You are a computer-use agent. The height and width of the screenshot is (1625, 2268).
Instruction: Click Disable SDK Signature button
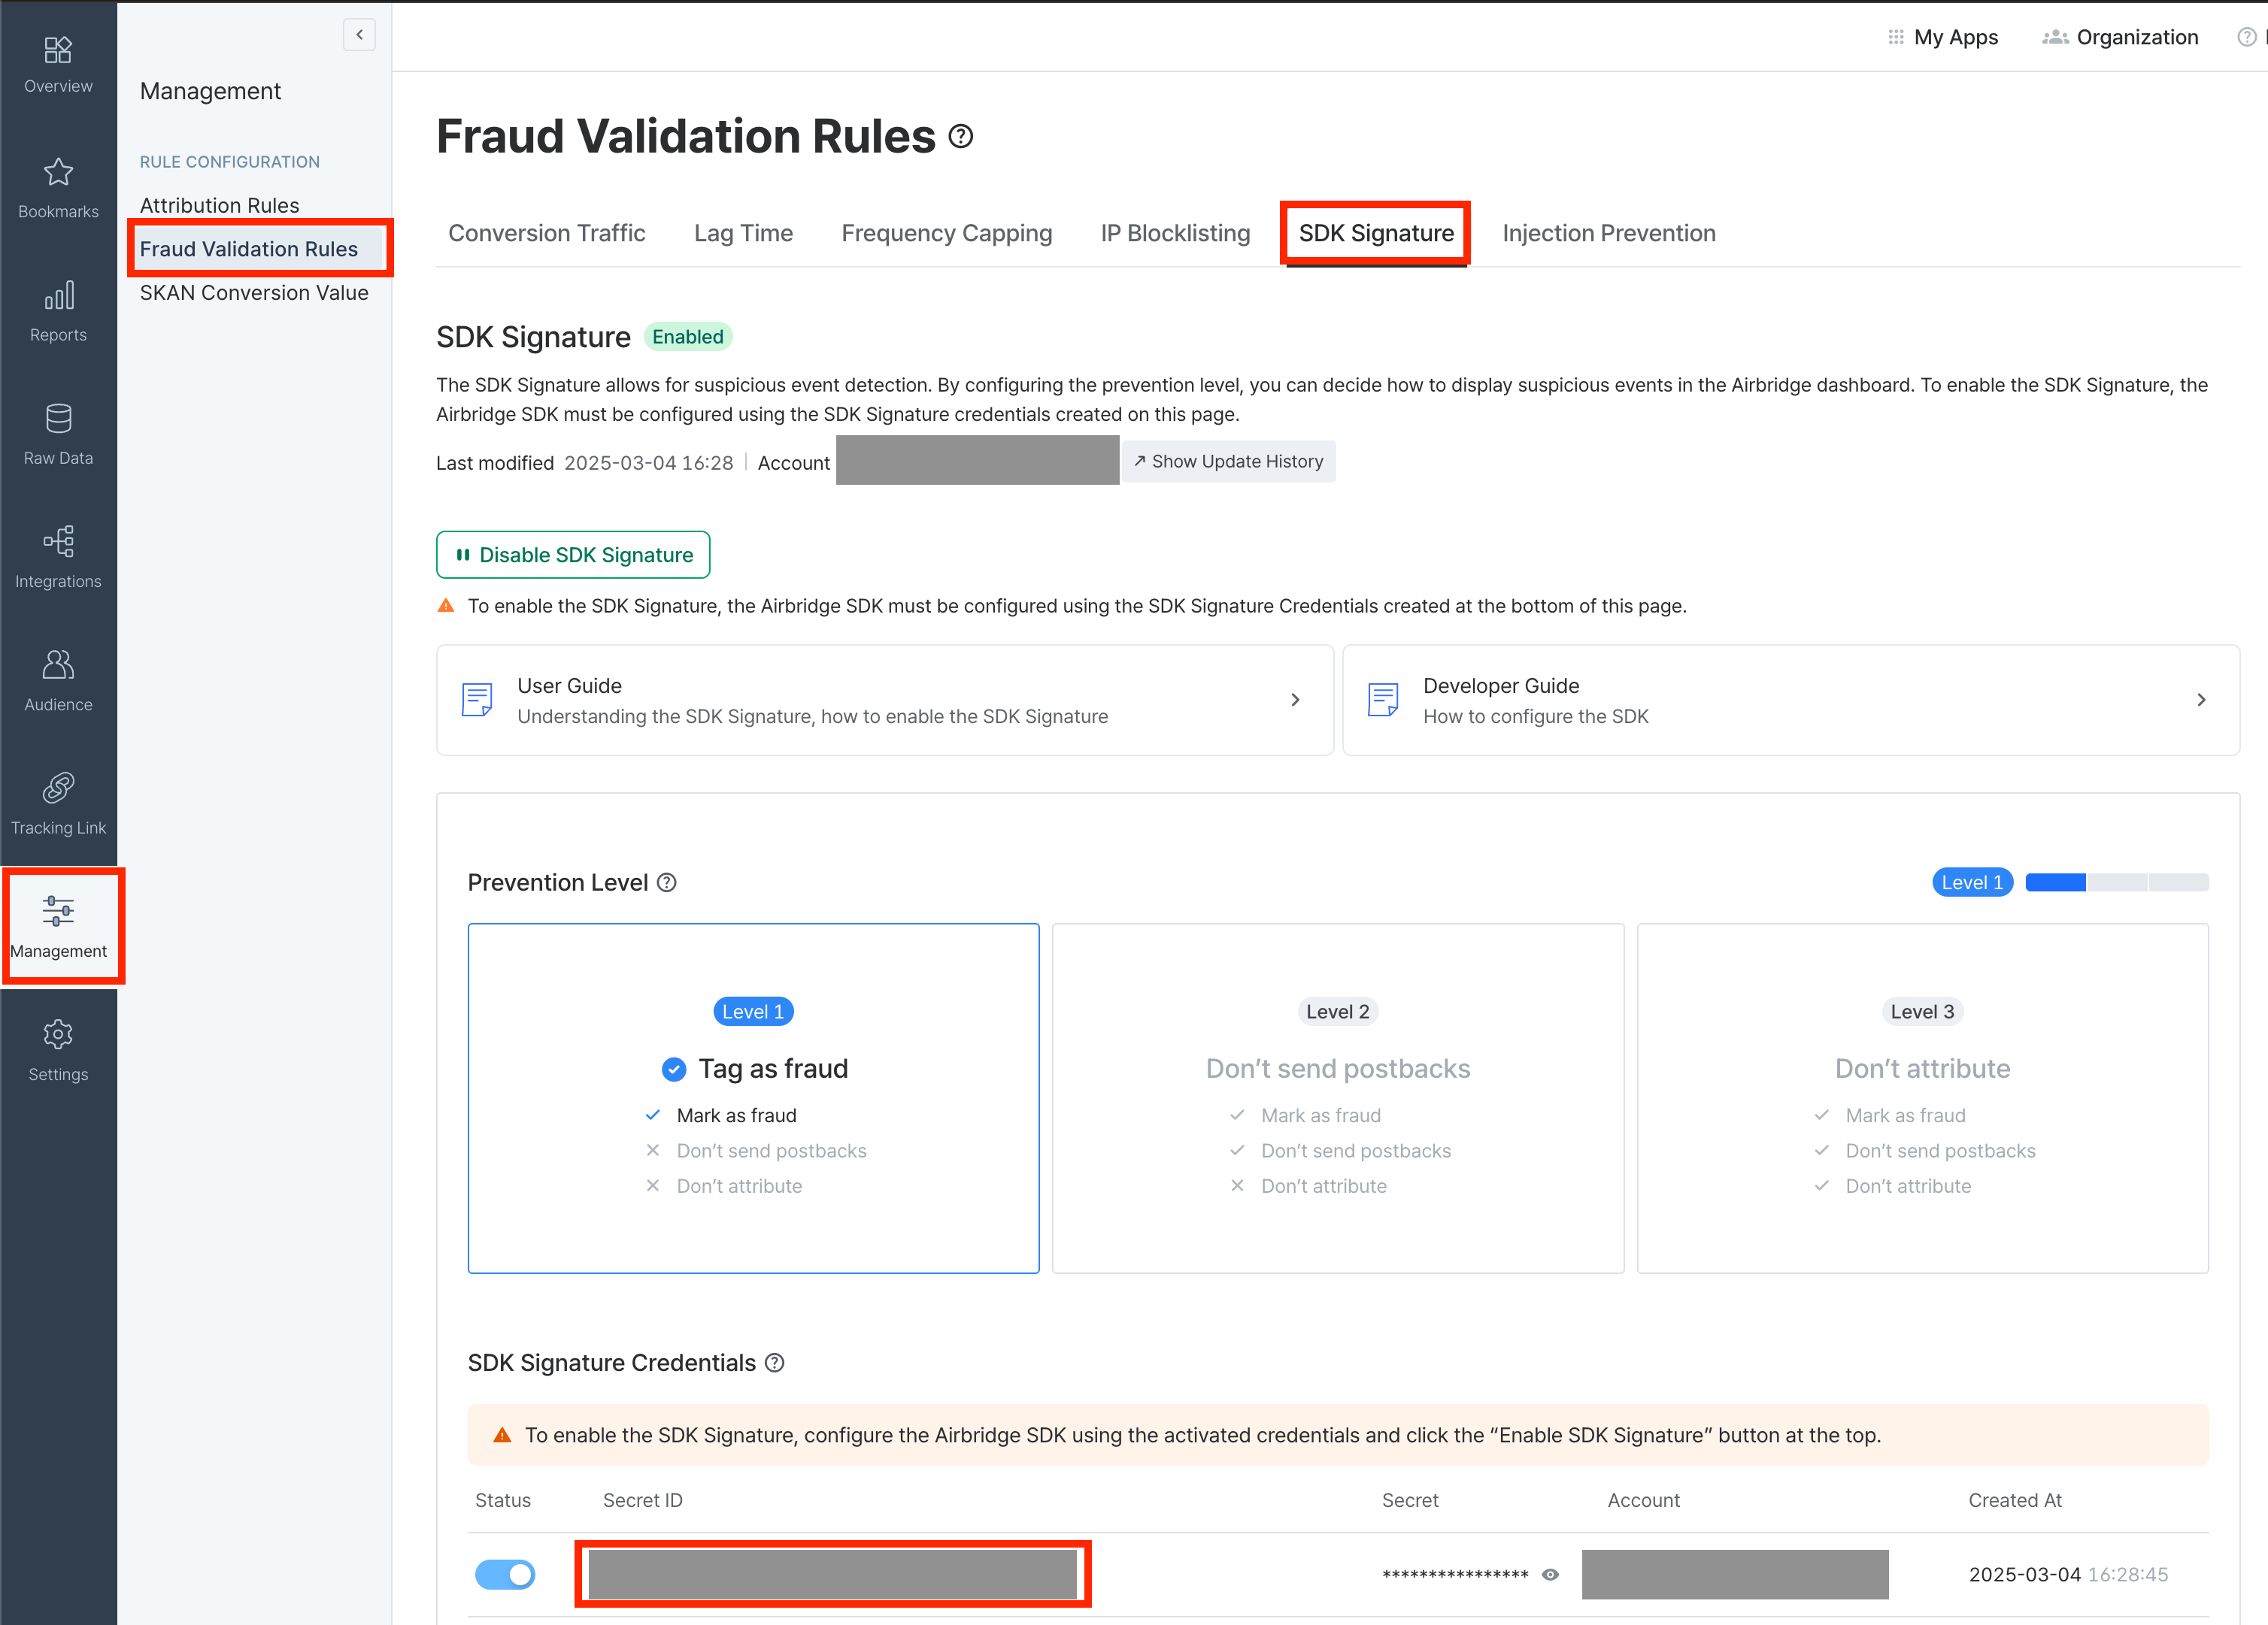pos(573,555)
